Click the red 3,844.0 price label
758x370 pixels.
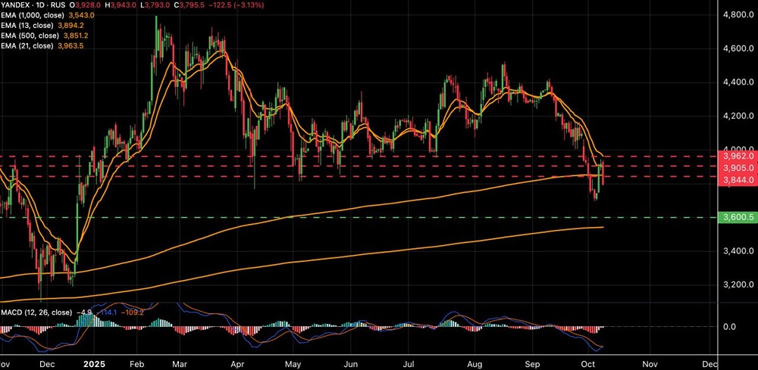point(738,179)
